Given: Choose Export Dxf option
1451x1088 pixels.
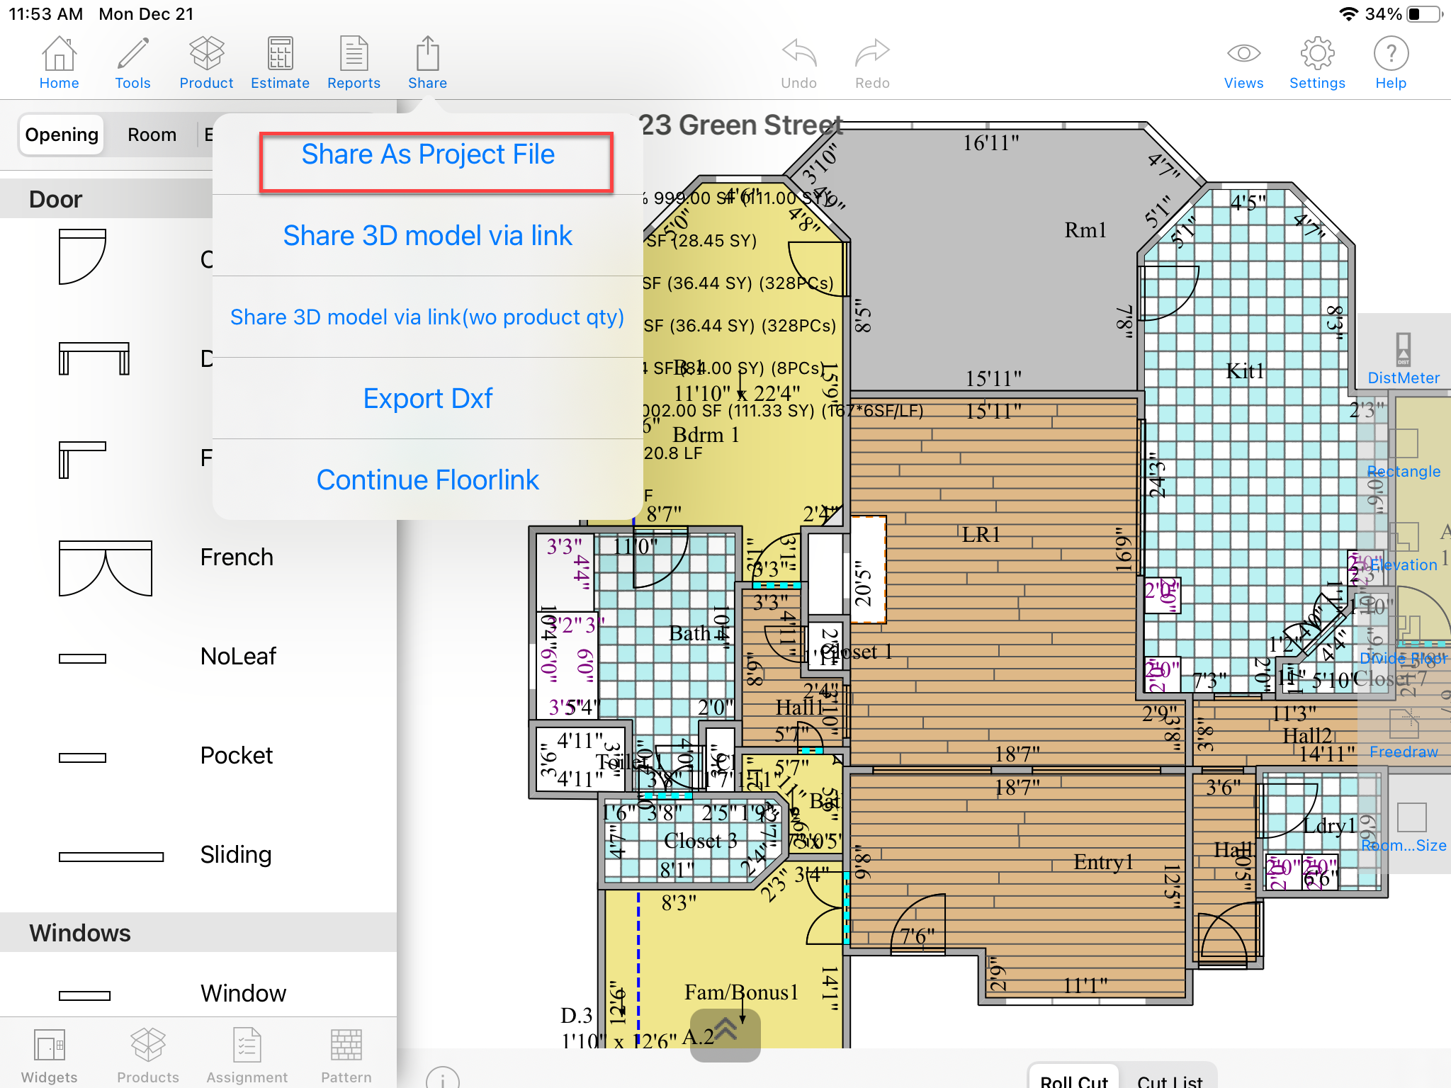Looking at the screenshot, I should [x=428, y=399].
